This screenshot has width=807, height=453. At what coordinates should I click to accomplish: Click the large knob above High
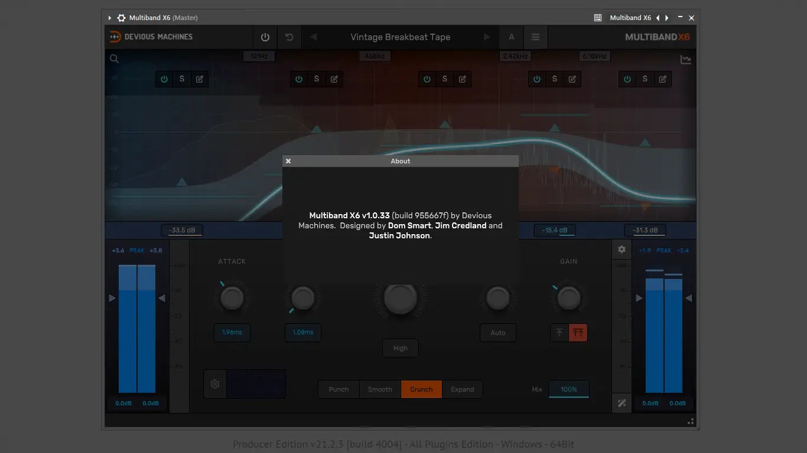click(x=401, y=298)
